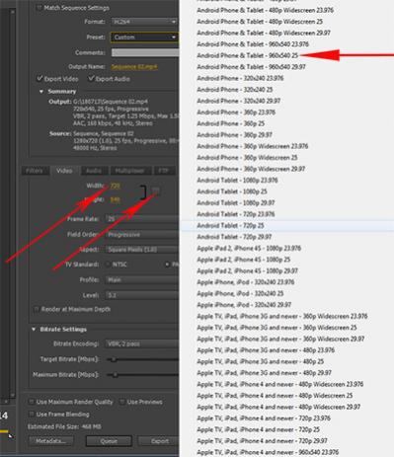The height and width of the screenshot is (457, 394).
Task: Click the vertical scrollbar of the settings panel
Action: tap(12, 202)
